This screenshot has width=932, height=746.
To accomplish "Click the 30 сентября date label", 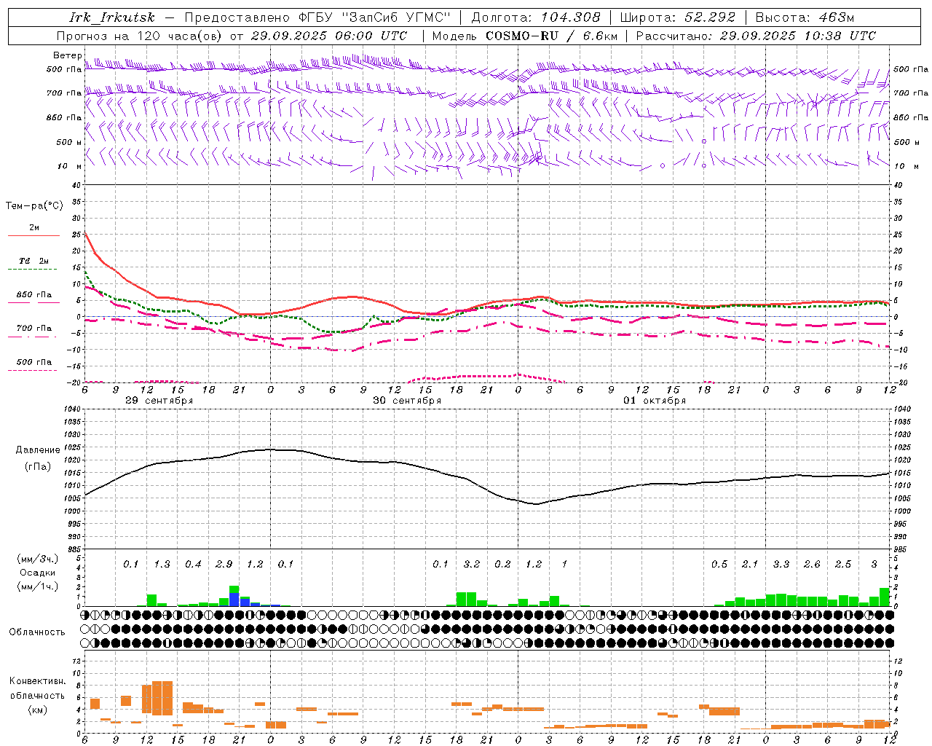I will click(x=407, y=401).
